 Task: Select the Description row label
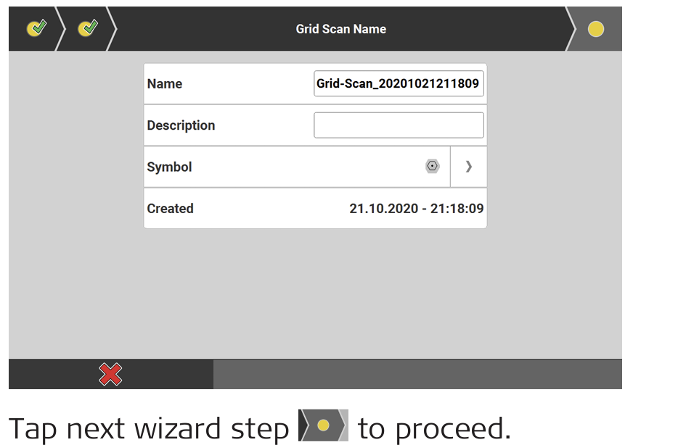(x=181, y=125)
